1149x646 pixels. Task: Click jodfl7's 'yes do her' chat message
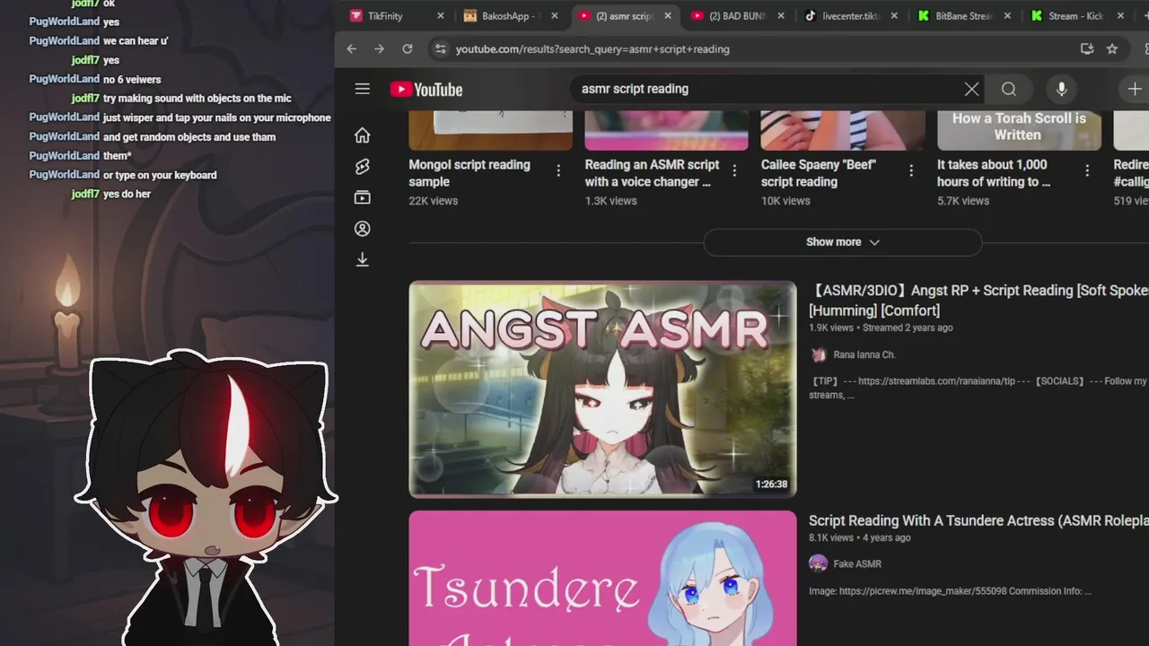(127, 194)
